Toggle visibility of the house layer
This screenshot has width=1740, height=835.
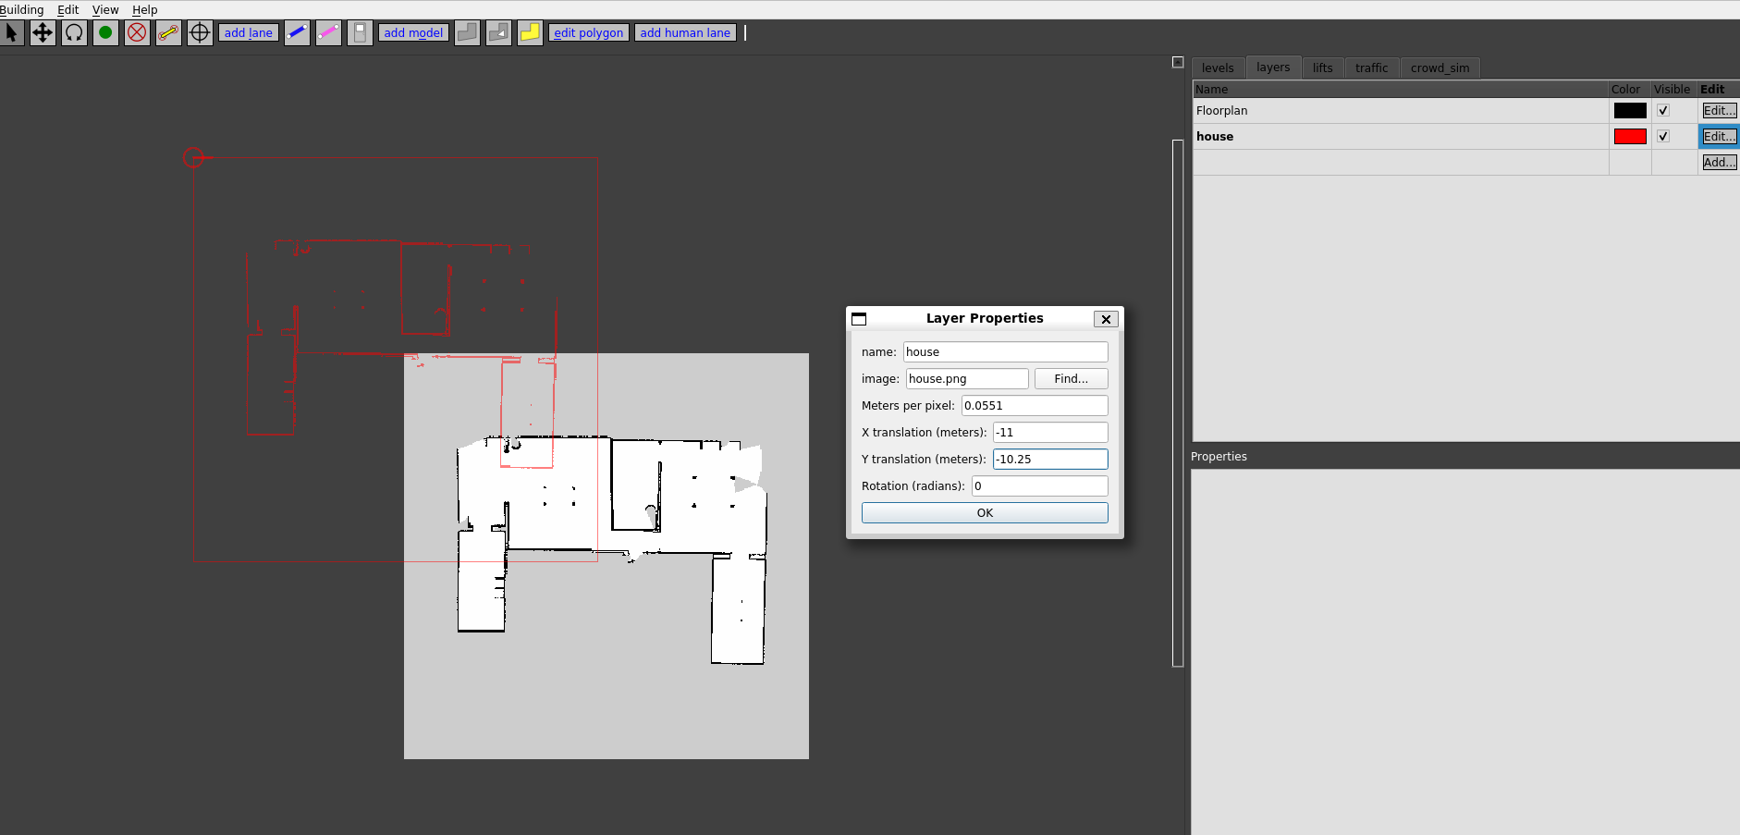(x=1663, y=137)
